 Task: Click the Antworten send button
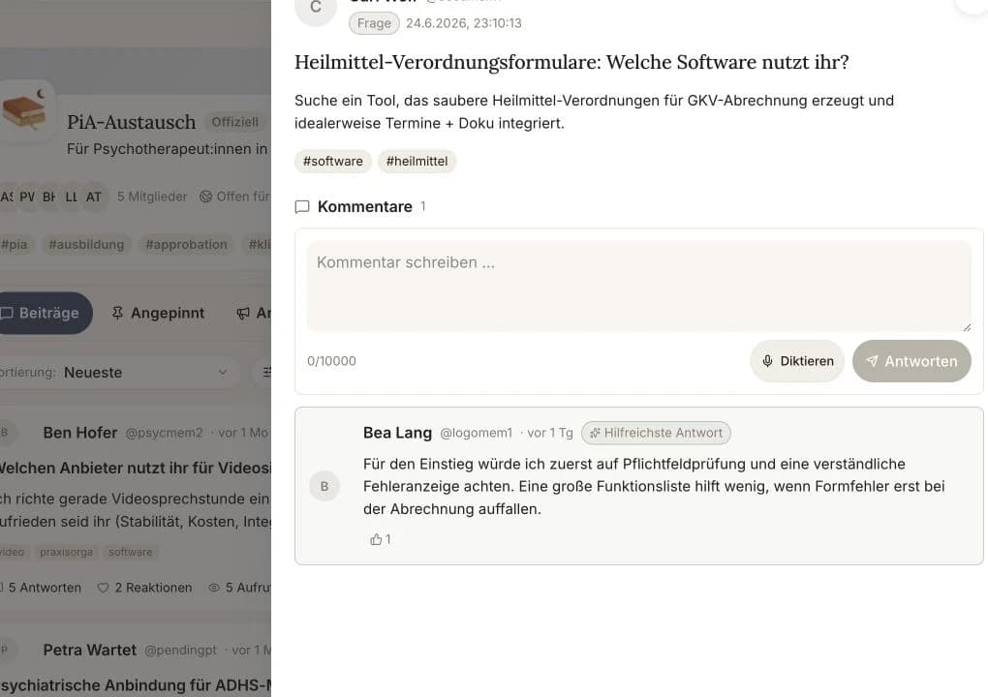[x=911, y=361]
